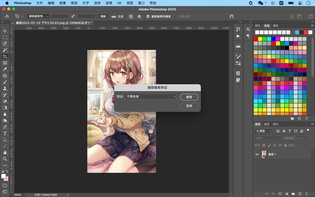Image resolution: width=315 pixels, height=197 pixels.
Task: Click the crop width input field
Action: point(60,16)
